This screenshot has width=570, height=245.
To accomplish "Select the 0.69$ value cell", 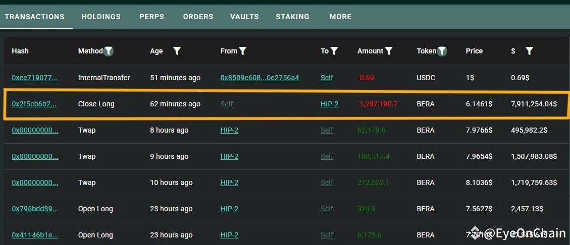I will coord(519,78).
